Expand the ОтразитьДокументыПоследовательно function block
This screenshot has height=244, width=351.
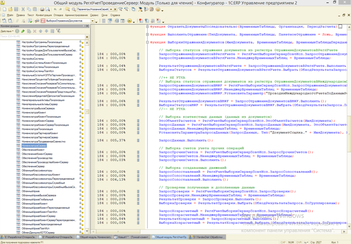[x=146, y=26]
